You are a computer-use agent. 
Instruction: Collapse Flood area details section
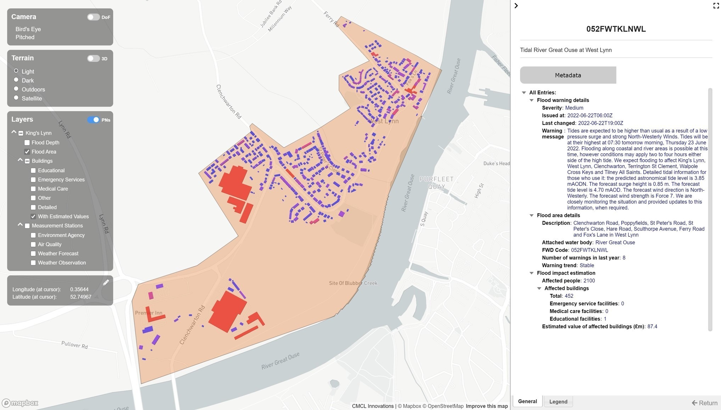coord(532,216)
